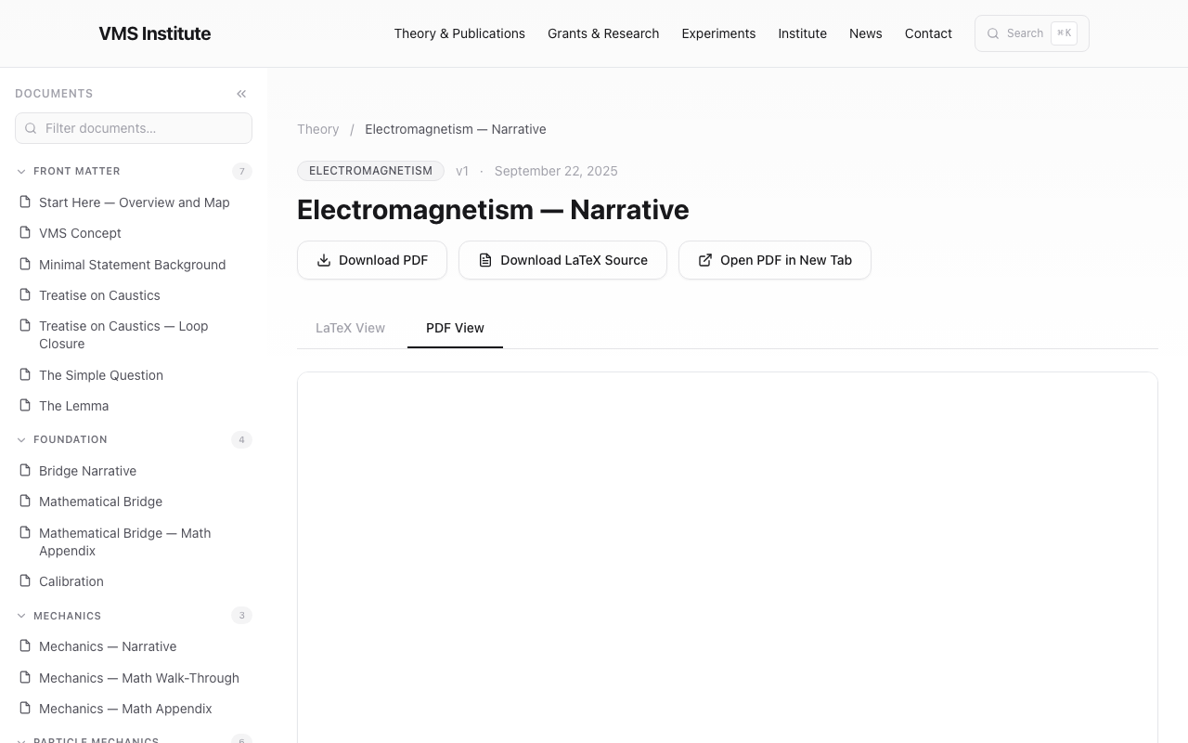This screenshot has width=1188, height=743.
Task: Click the Filter documents input field
Action: pos(133,128)
